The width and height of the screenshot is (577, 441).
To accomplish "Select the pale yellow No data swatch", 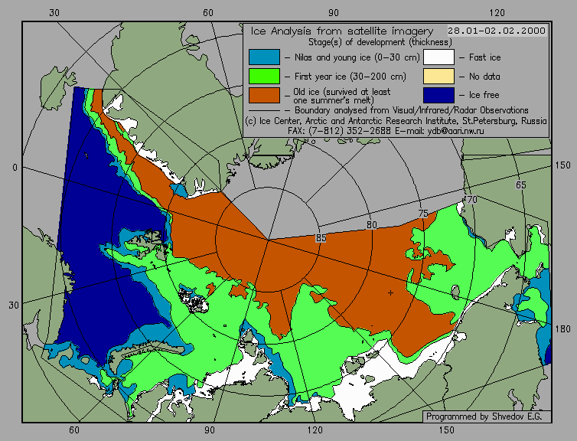I will coord(438,77).
